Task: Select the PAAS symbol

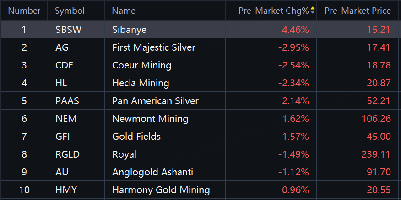Action: point(66,101)
